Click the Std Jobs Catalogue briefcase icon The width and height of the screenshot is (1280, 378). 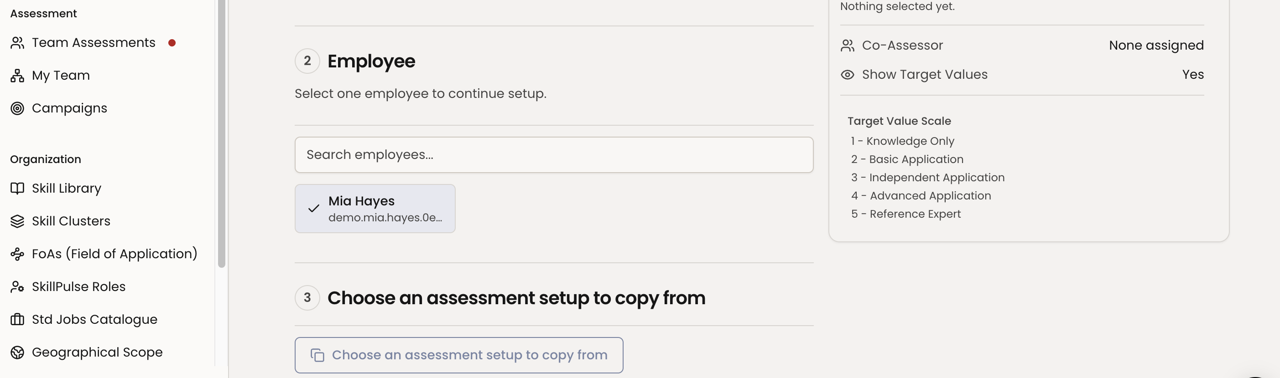pos(17,319)
